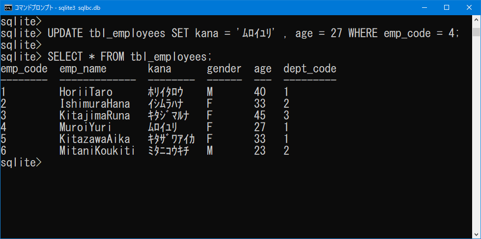Click the MitaniKoukiti name entry
481x239 pixels.
[x=97, y=151]
